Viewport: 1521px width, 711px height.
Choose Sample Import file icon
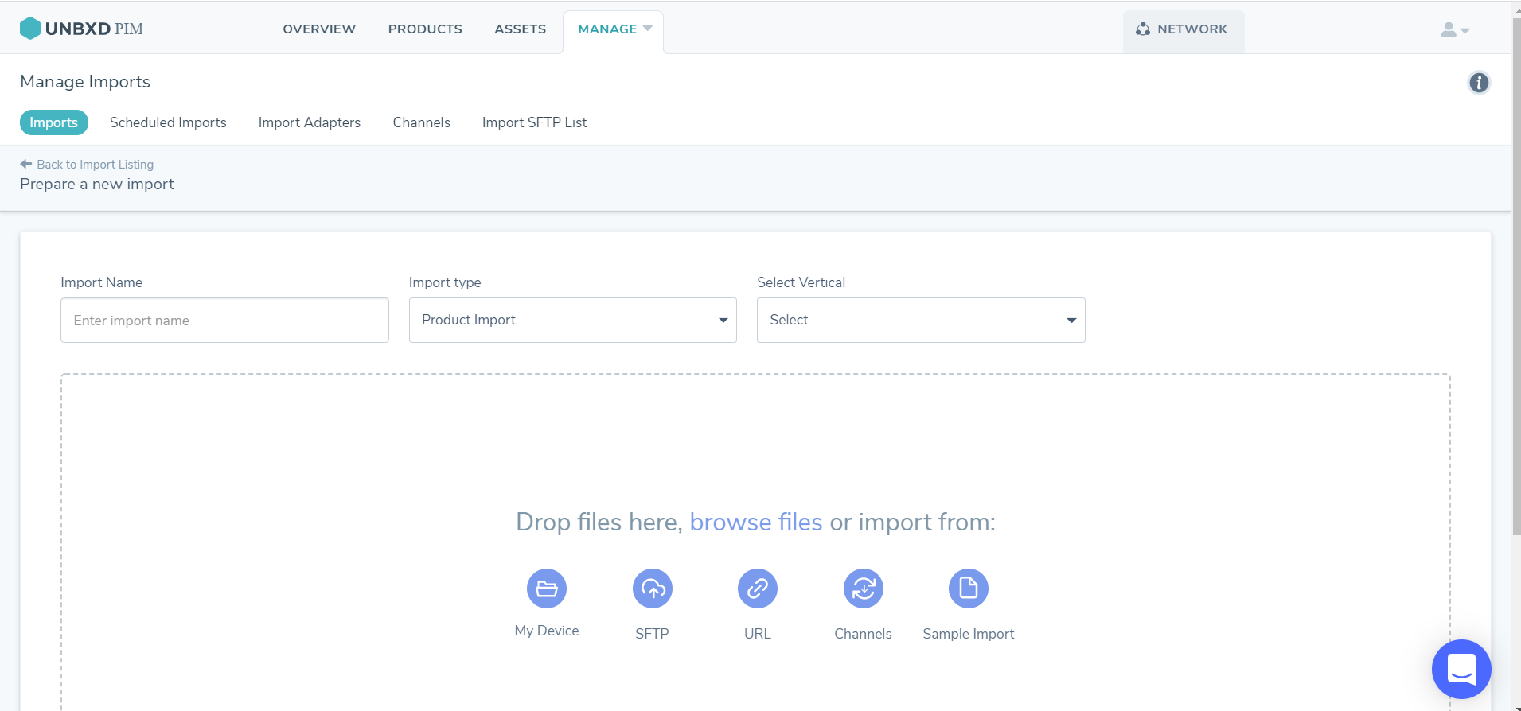[x=969, y=589]
